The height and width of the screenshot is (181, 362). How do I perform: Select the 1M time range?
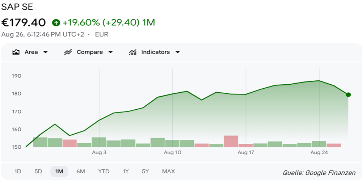[x=59, y=172]
